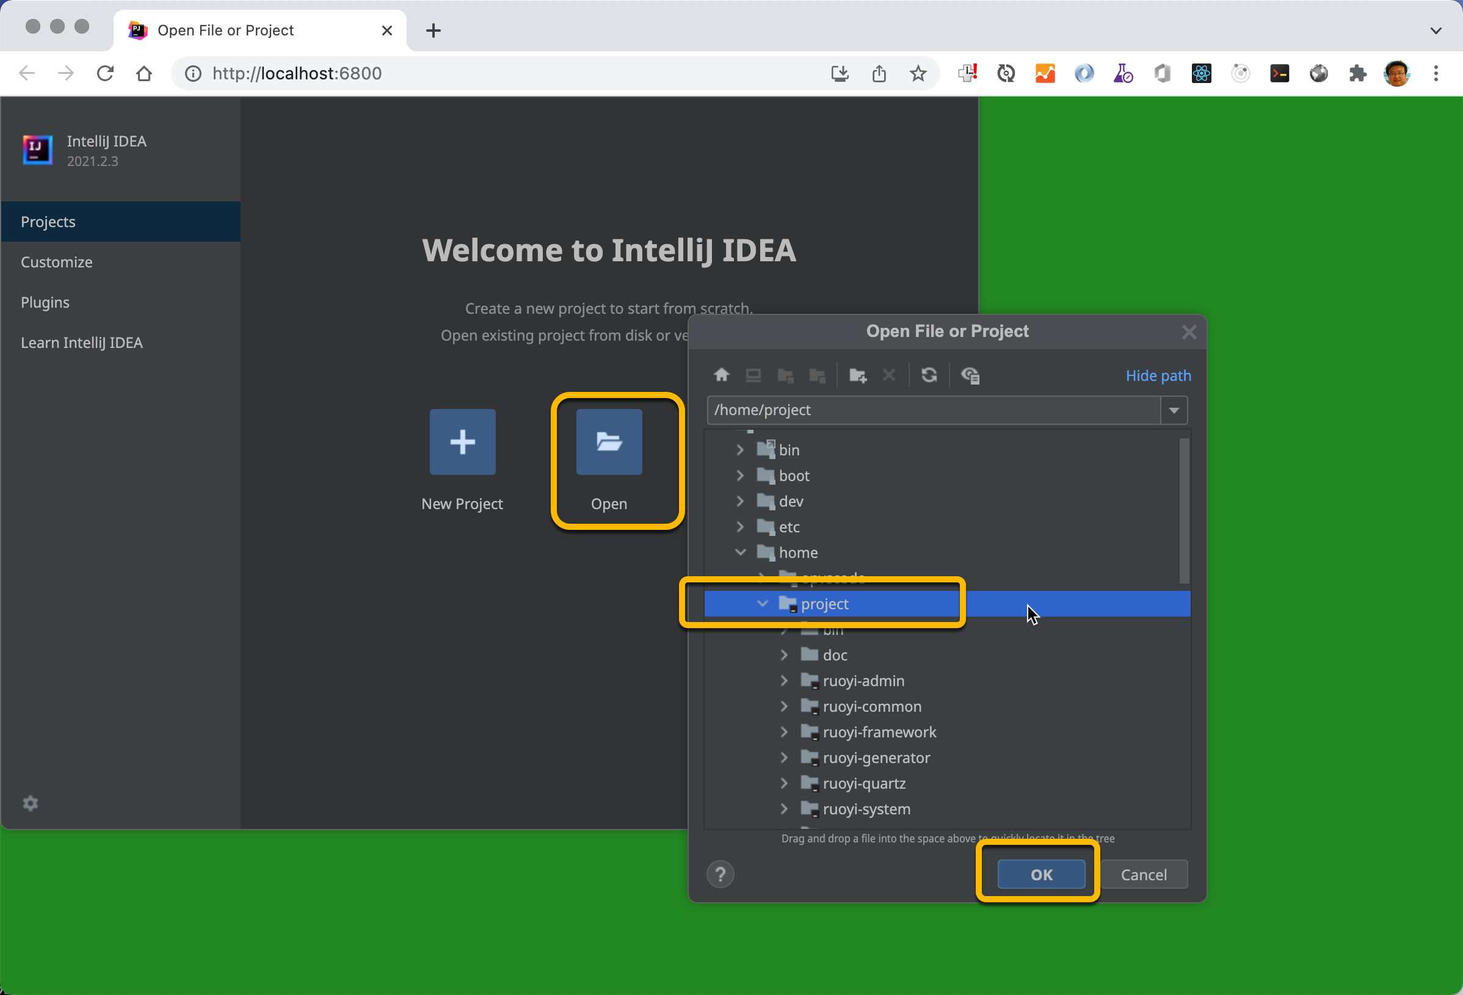
Task: Open Learn IntelliJ IDEA section
Action: [x=121, y=342]
